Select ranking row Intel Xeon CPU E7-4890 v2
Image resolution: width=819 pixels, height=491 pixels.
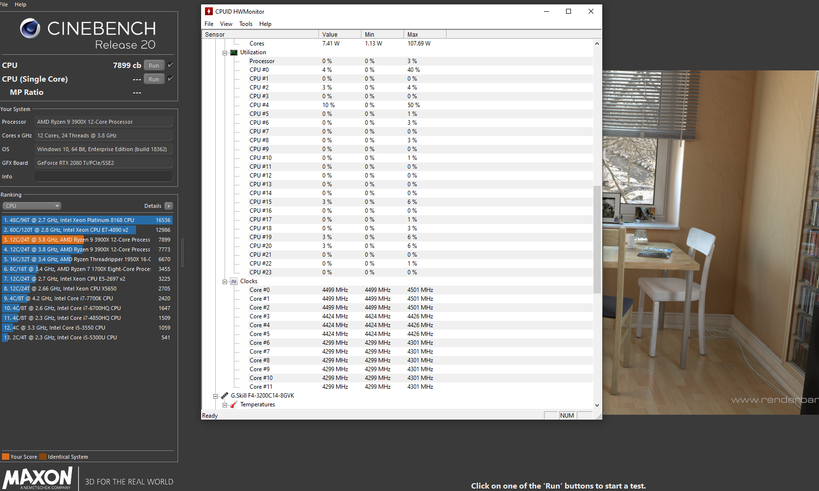[87, 230]
